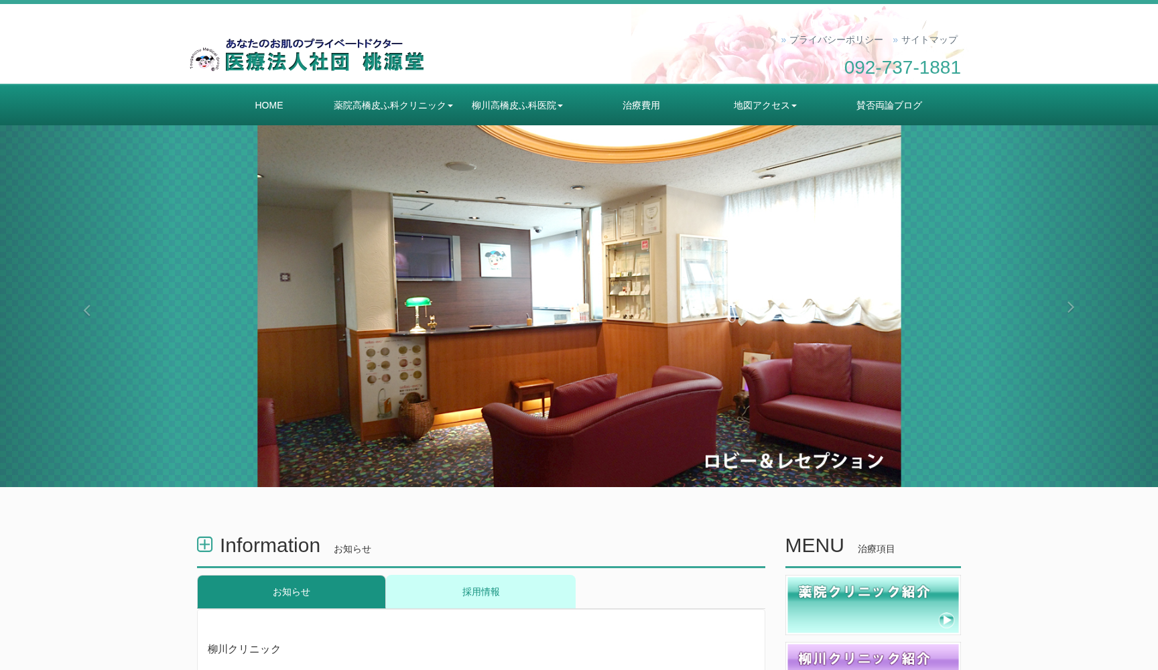1158x670 pixels.
Task: Click the 桃源堂 mascot logo icon
Action: [203, 59]
